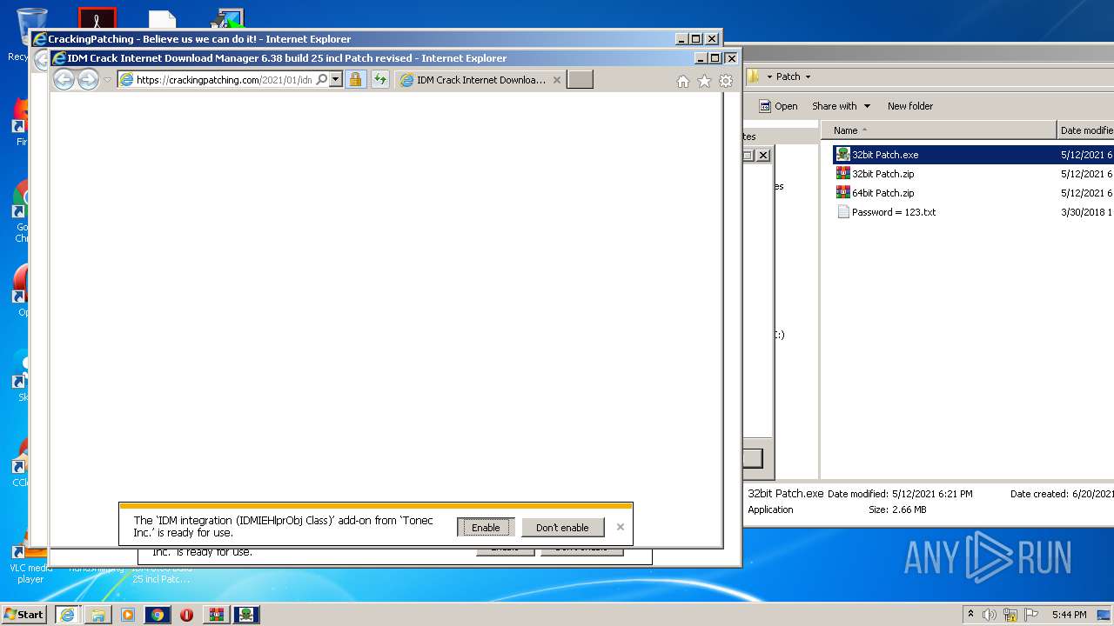Show hidden system tray icons
The height and width of the screenshot is (626, 1114).
coord(971,615)
